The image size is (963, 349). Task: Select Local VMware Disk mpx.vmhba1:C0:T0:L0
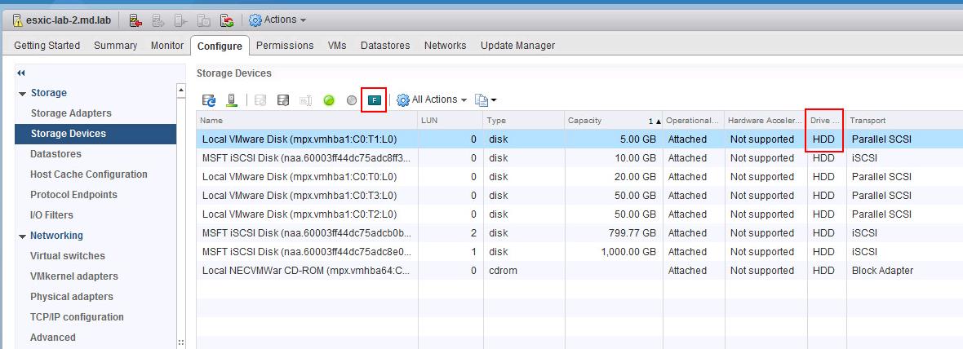pos(579,177)
